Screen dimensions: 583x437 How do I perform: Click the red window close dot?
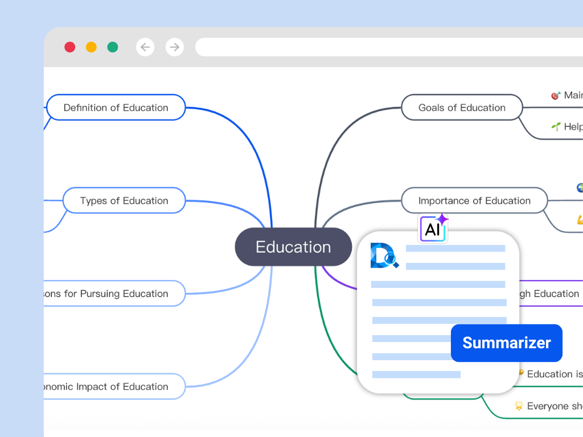point(70,47)
